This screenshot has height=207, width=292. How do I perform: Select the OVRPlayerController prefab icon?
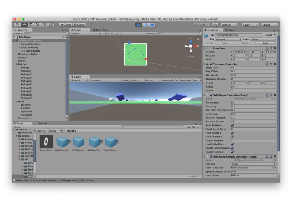point(95,142)
